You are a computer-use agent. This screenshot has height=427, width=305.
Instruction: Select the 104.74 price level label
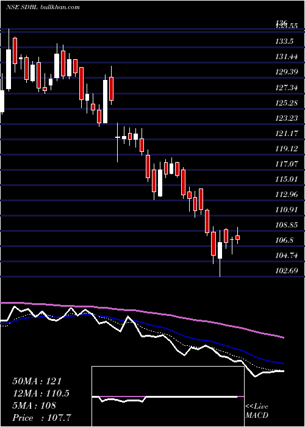286,256
